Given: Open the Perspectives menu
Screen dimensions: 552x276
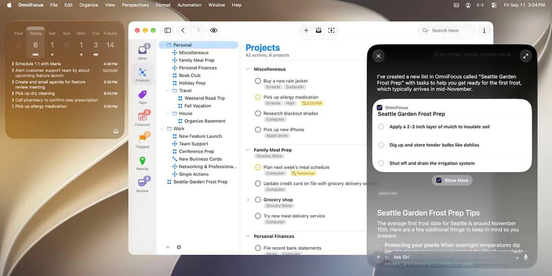Looking at the screenshot, I should [x=135, y=5].
